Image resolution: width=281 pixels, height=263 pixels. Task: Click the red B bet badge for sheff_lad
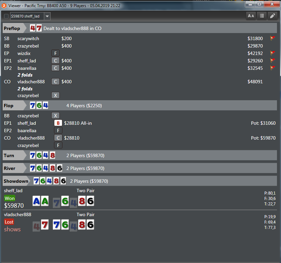(x=58, y=123)
